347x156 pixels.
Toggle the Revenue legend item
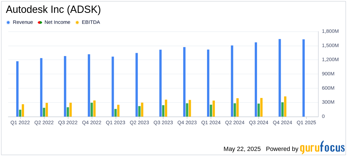click(20, 22)
